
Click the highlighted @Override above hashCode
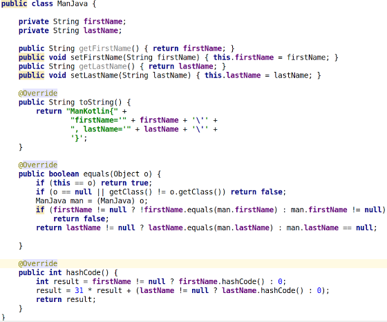click(x=38, y=263)
